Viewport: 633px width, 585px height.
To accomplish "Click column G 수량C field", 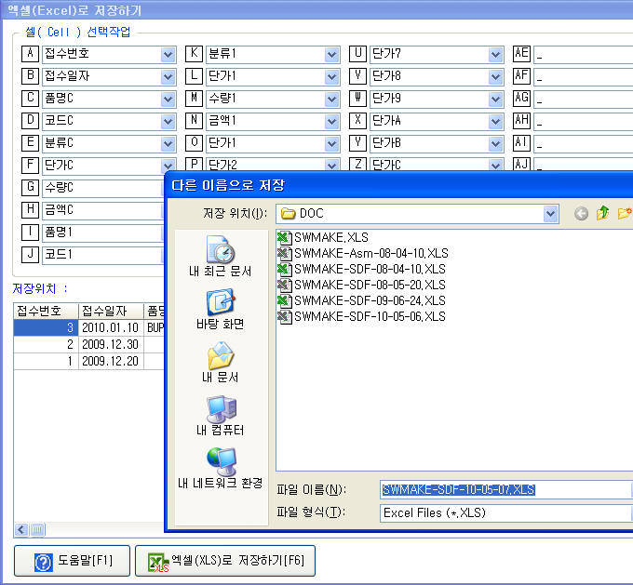I will pyautogui.click(x=103, y=188).
